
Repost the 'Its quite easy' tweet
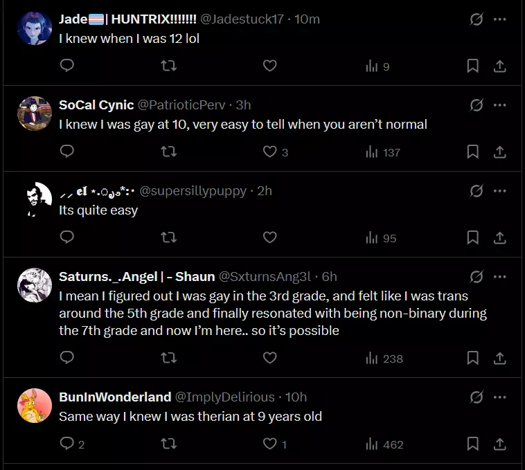[x=168, y=237]
